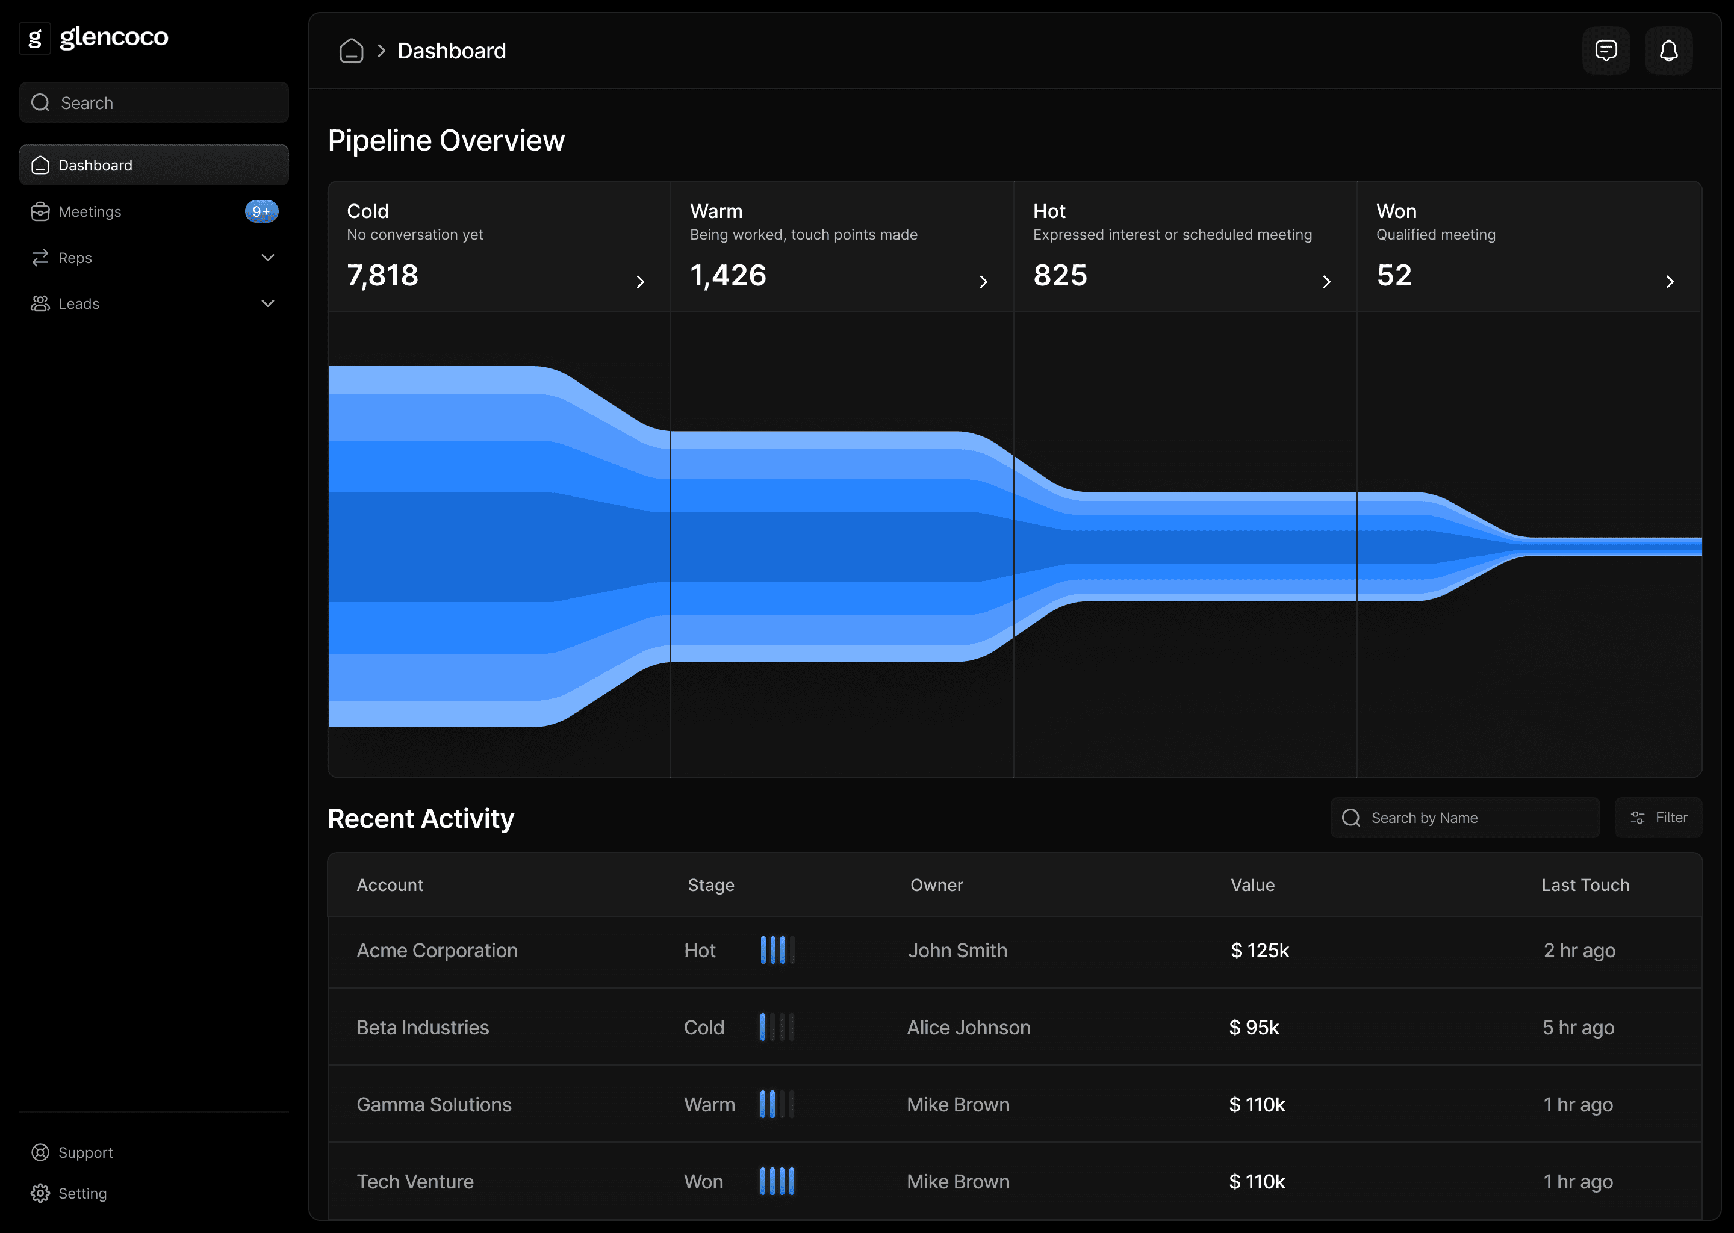Select the Dashboard item in the sidebar
The width and height of the screenshot is (1734, 1233).
tap(94, 165)
